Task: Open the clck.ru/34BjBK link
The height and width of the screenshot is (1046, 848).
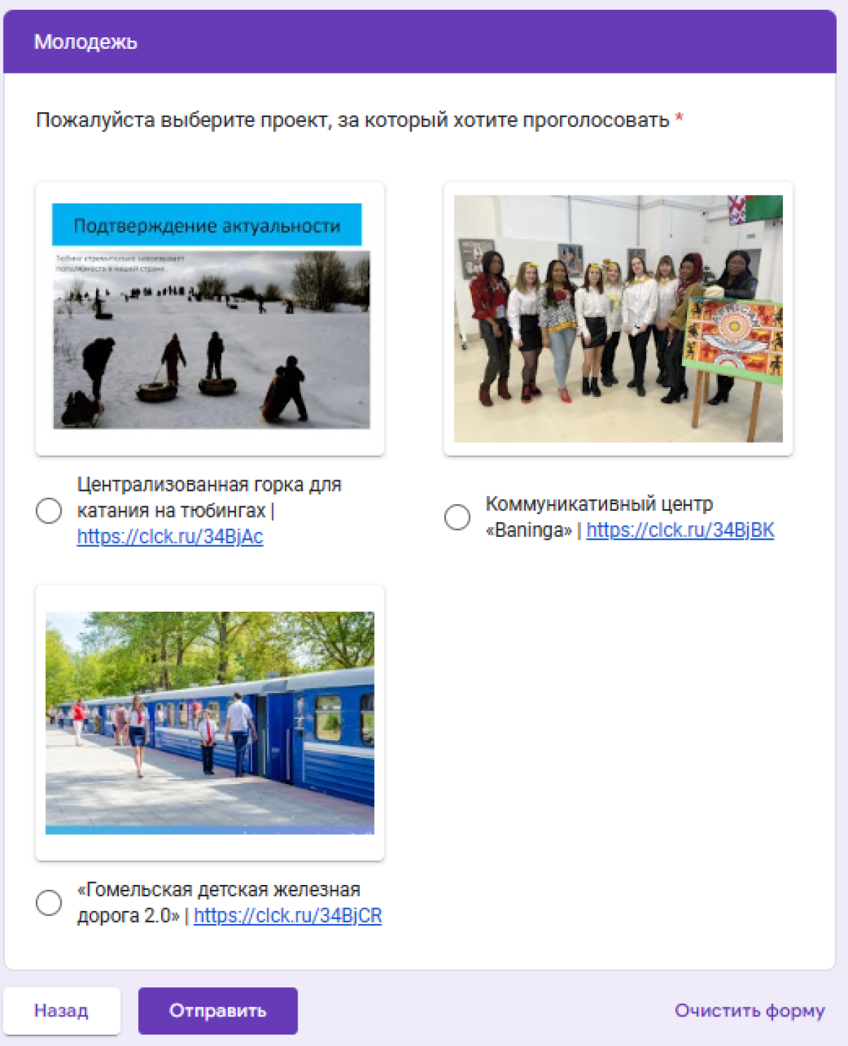Action: click(x=680, y=530)
